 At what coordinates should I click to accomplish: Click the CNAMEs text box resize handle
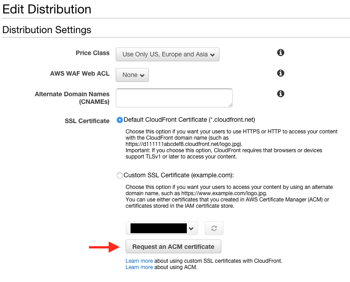click(230, 105)
